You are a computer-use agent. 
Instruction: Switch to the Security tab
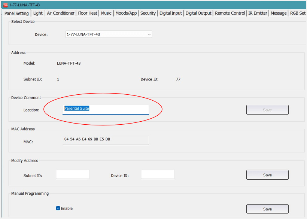148,13
